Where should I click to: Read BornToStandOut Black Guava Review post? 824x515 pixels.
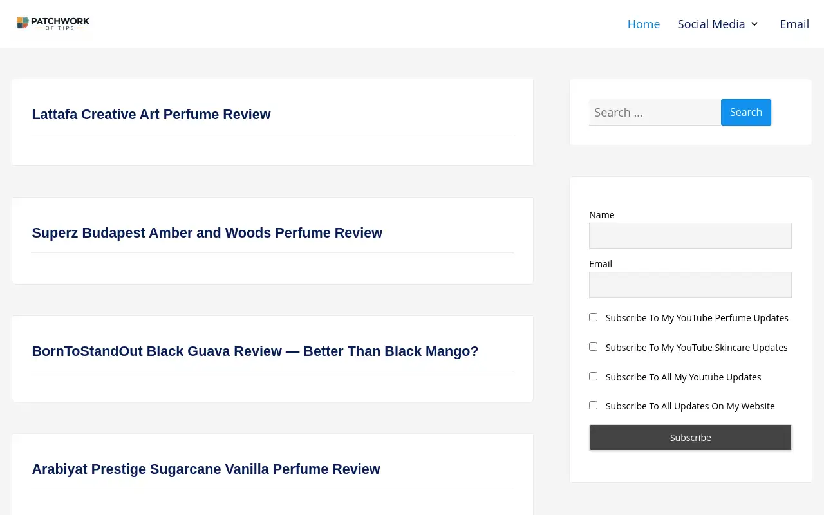[255, 351]
